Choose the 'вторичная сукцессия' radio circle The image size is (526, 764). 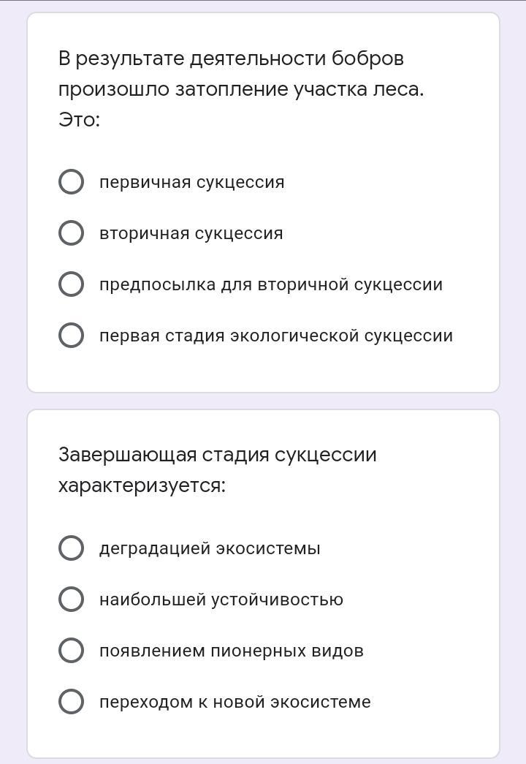pyautogui.click(x=71, y=233)
